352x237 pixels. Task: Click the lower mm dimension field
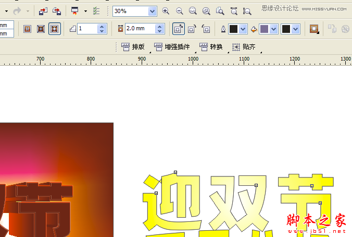pos(7,33)
